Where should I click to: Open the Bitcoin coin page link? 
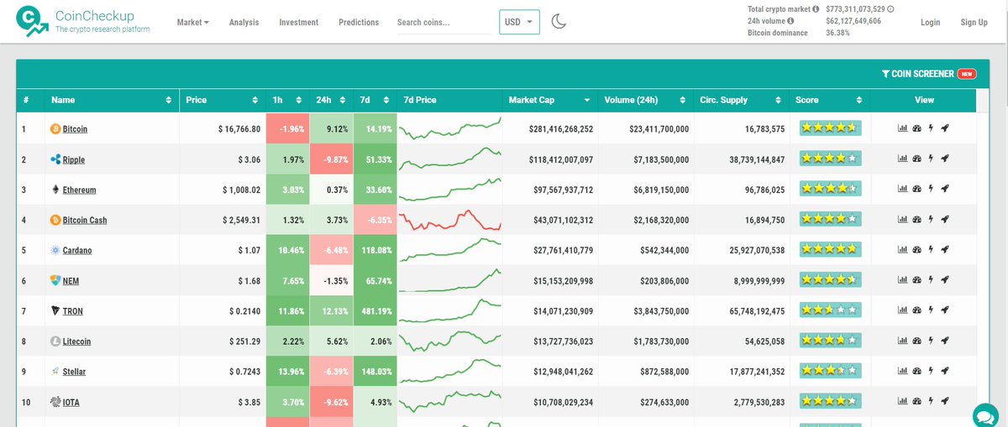pos(75,130)
